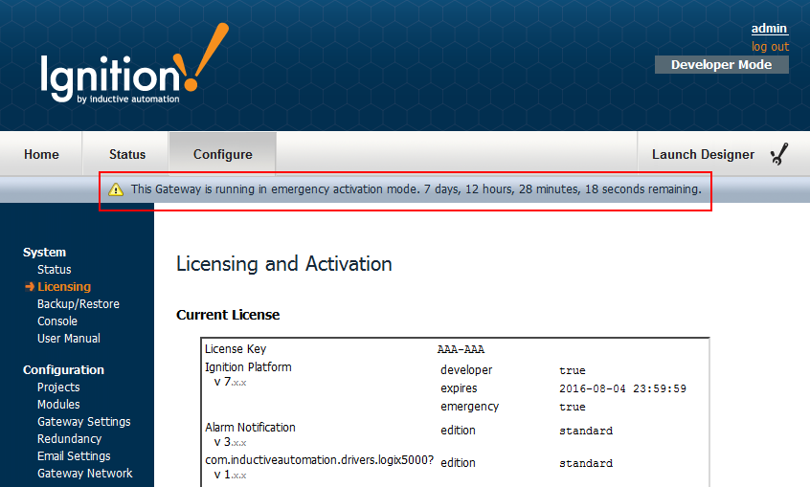Click the emergency activation mode message
Screen dimensions: 810x487
click(x=416, y=189)
